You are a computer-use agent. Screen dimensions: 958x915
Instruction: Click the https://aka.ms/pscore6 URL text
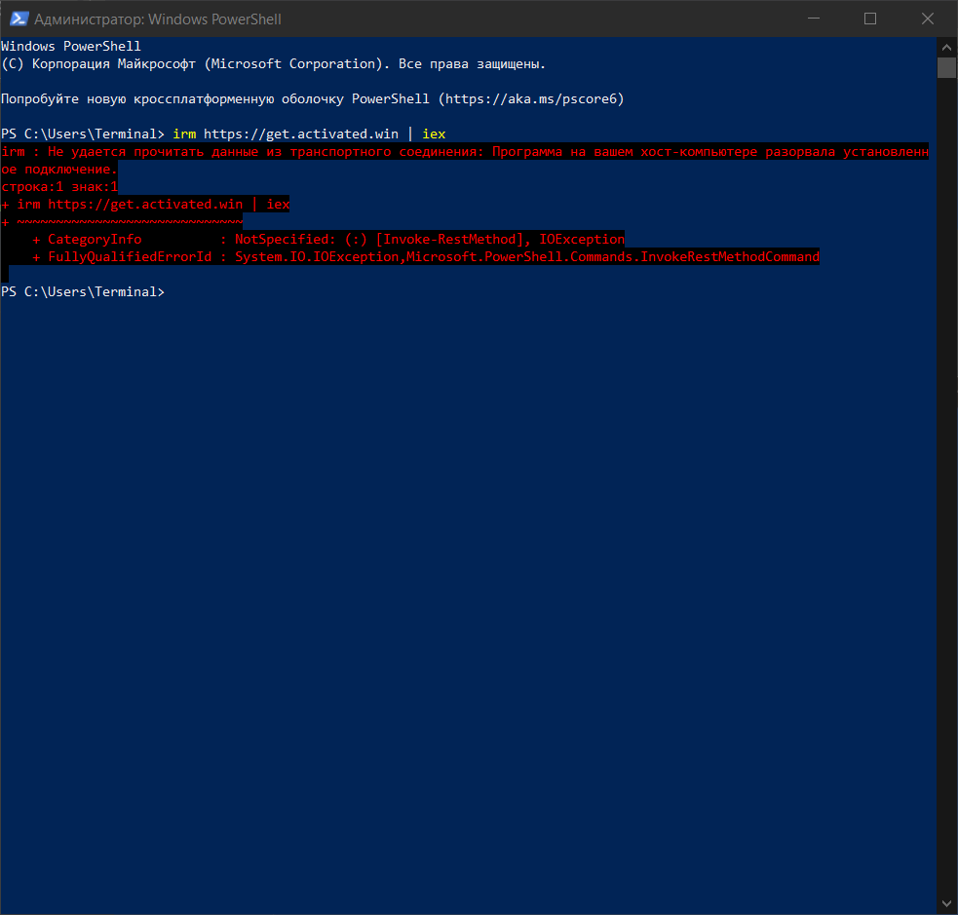coord(534,98)
